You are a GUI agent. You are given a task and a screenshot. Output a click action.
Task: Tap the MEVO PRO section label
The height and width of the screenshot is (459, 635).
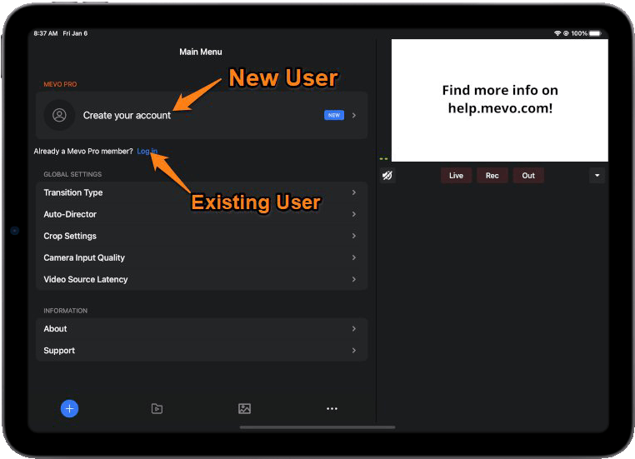tap(60, 84)
